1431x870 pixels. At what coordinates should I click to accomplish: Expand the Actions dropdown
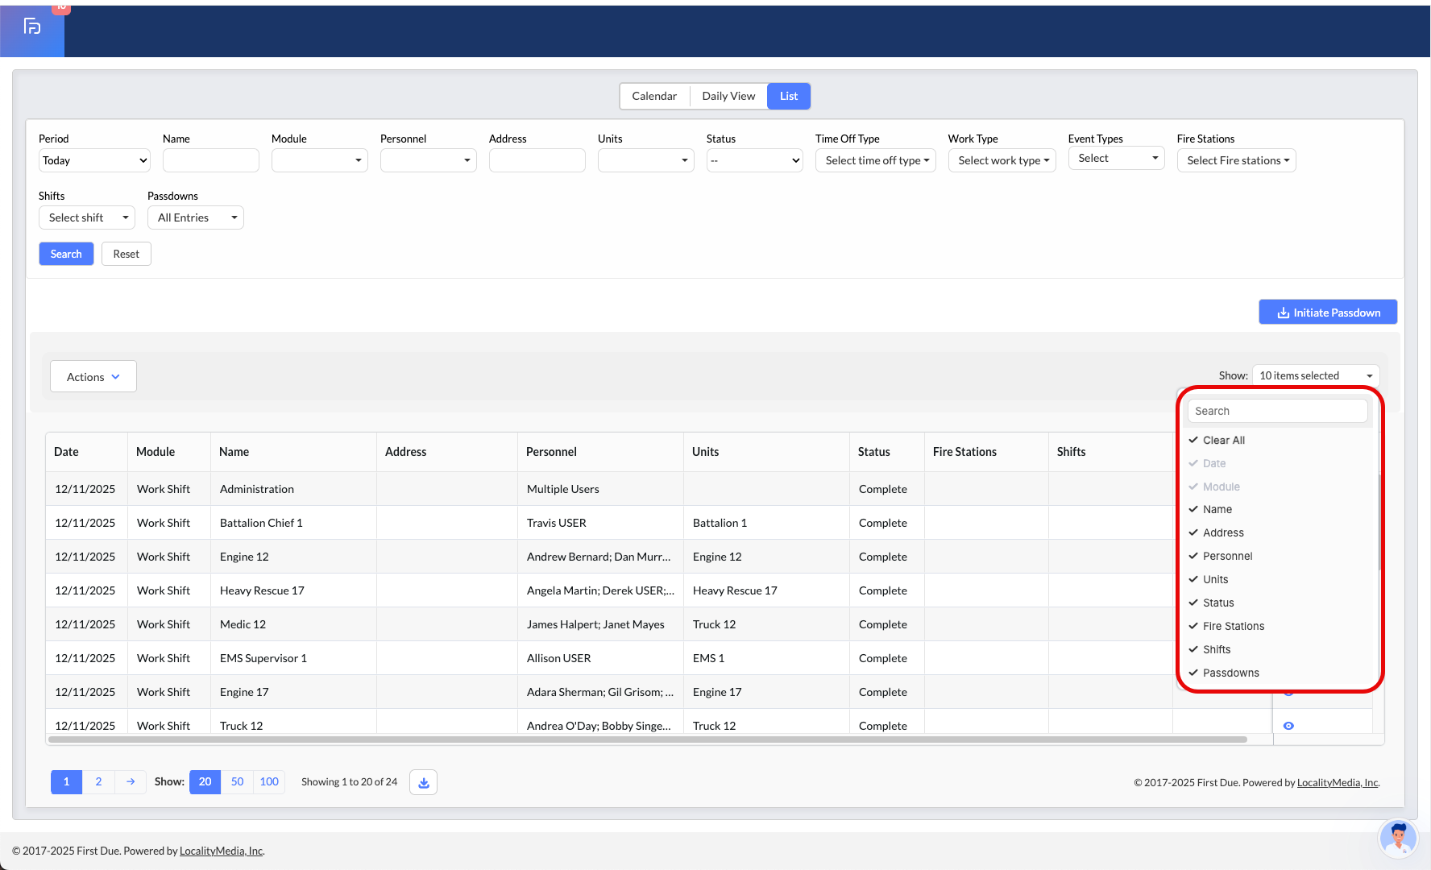93,377
